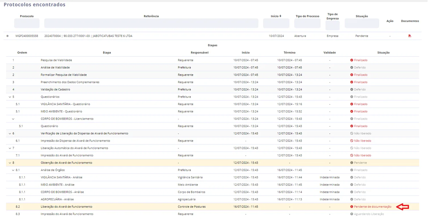Click the Abertura process type cell
Viewport: 429px width, 220px height.
pos(300,36)
